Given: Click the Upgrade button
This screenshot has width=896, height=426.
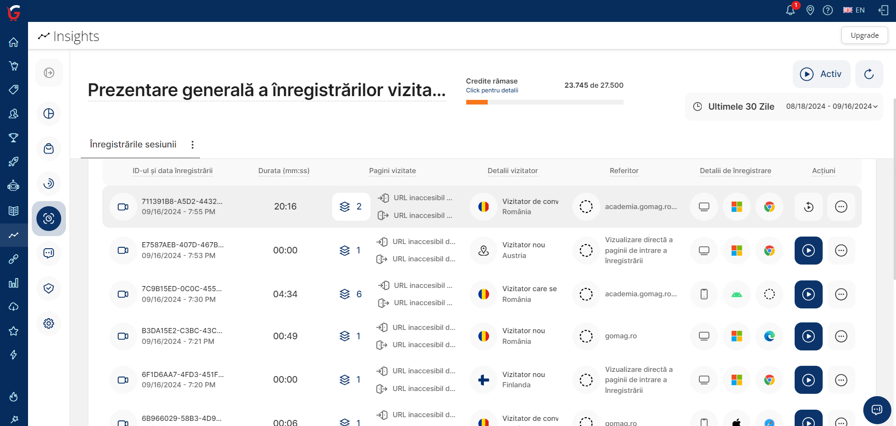Looking at the screenshot, I should tap(864, 35).
